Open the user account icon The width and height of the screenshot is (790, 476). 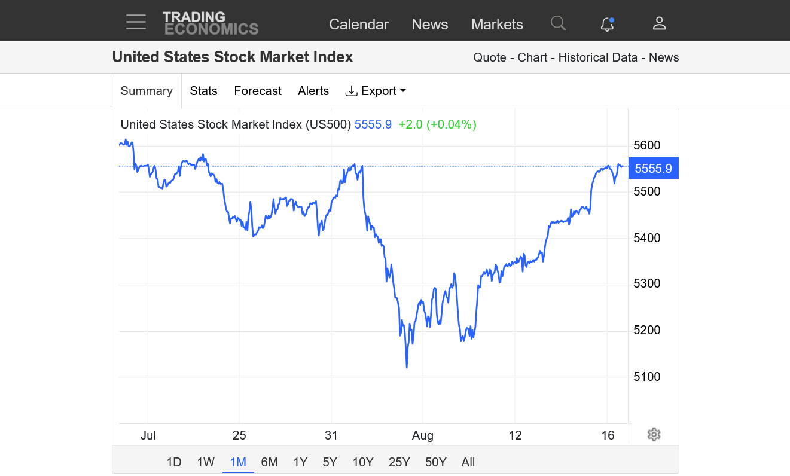click(659, 23)
